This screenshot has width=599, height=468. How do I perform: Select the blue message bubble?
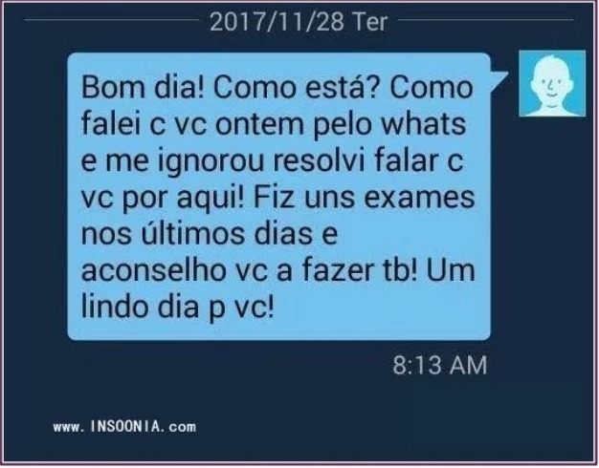278,196
